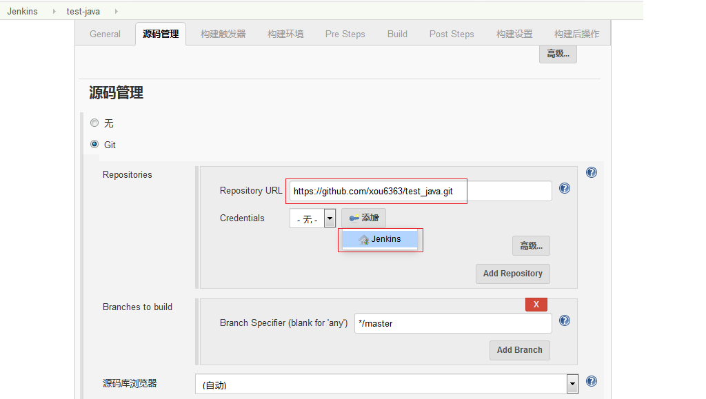Delete the branch with red X button

pos(536,305)
